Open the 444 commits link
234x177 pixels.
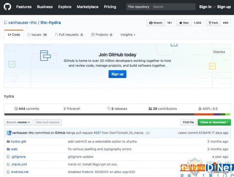tap(27, 109)
